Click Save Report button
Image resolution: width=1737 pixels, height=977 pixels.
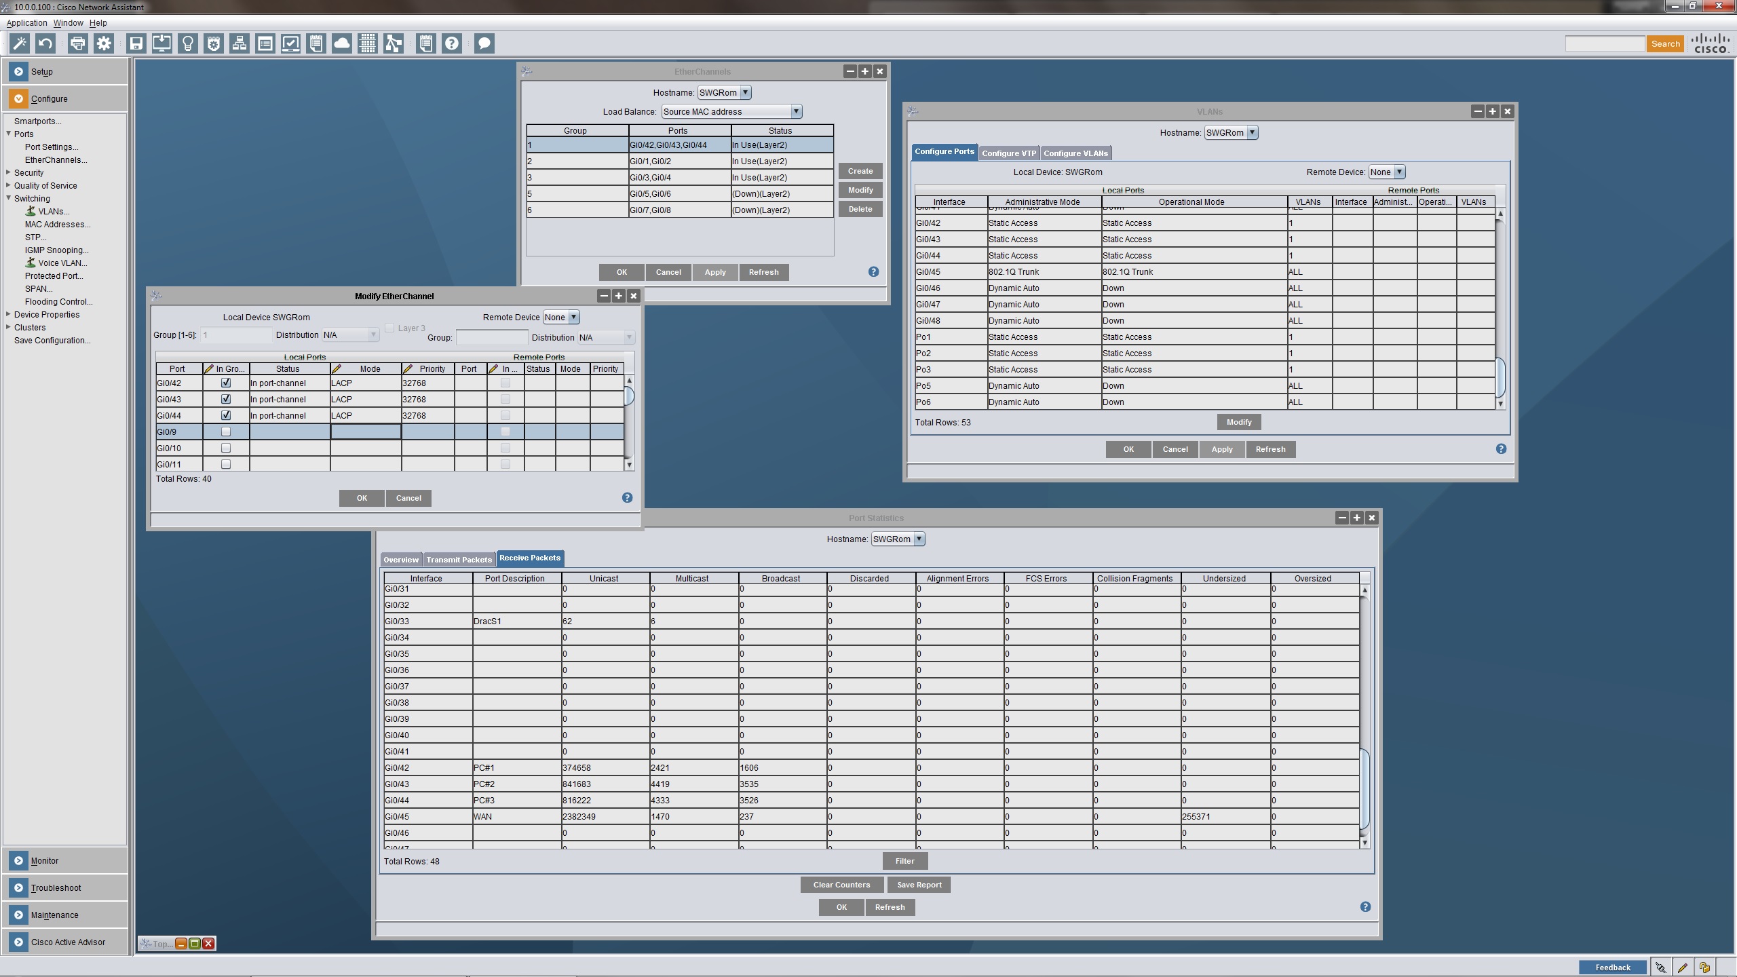tap(919, 885)
